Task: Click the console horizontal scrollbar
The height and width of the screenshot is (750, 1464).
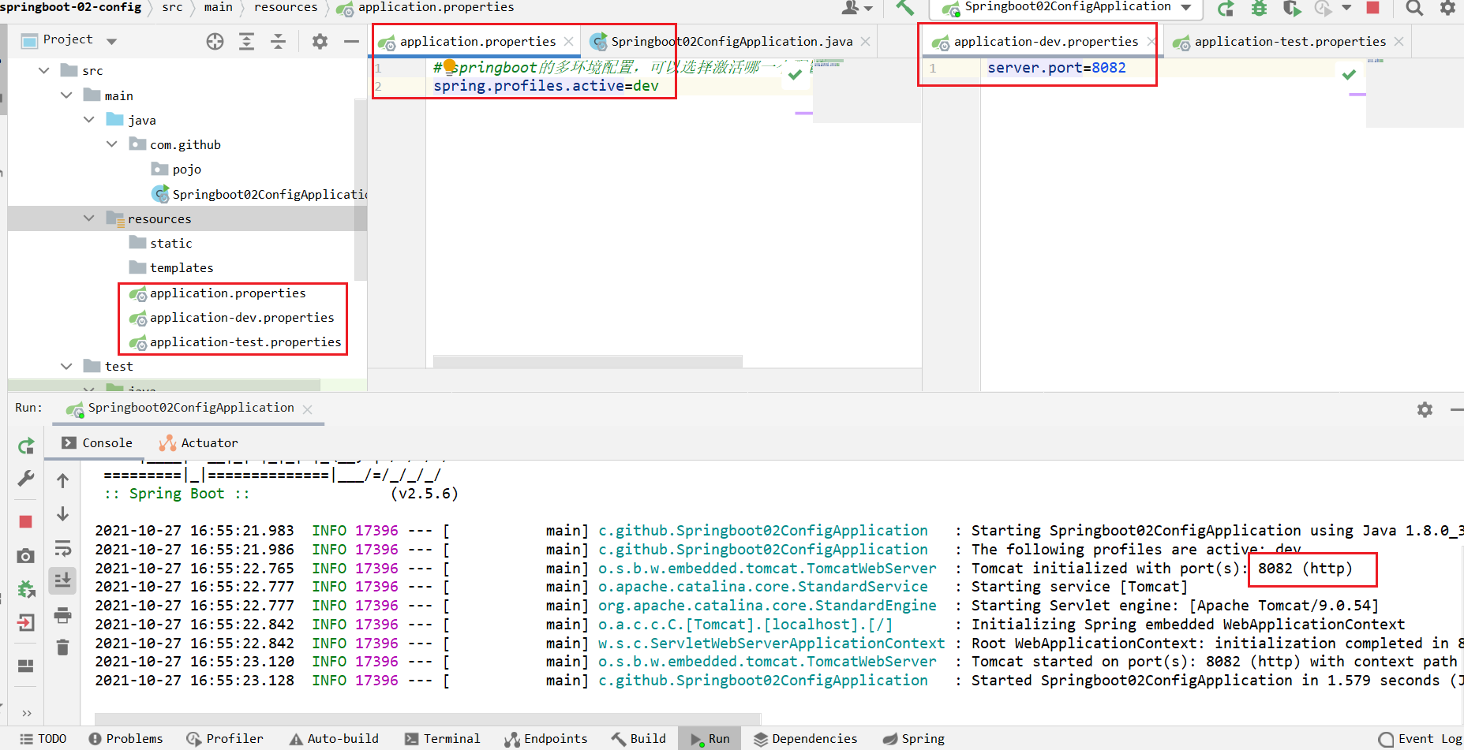Action: pyautogui.click(x=426, y=718)
